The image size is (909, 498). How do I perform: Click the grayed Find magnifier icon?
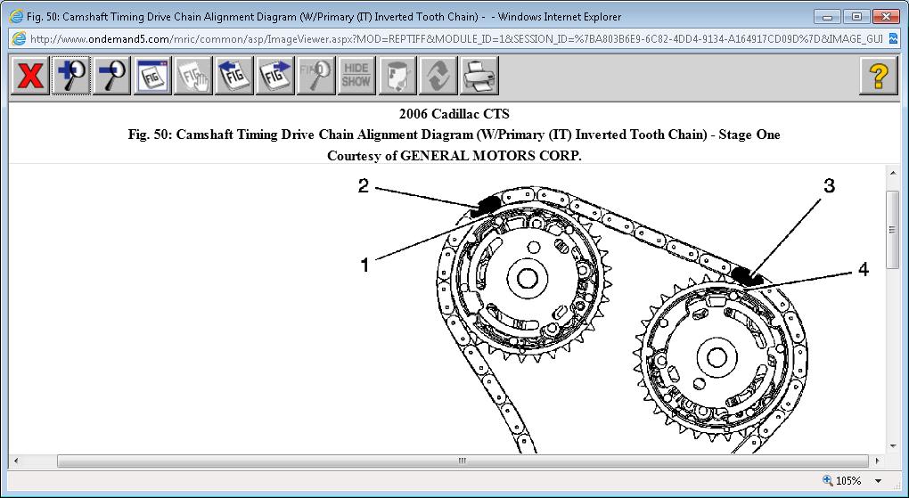point(316,76)
